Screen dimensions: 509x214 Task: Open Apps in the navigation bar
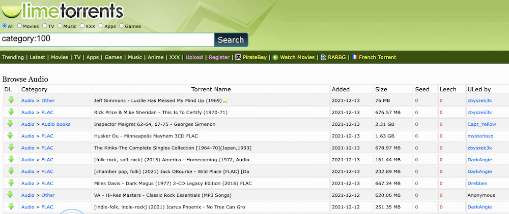93,57
